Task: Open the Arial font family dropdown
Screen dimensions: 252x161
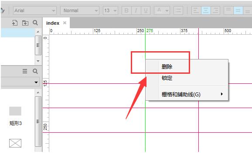Action: pos(35,10)
